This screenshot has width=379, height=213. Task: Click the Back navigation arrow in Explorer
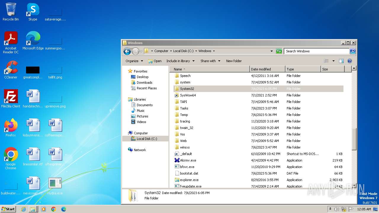click(x=127, y=51)
